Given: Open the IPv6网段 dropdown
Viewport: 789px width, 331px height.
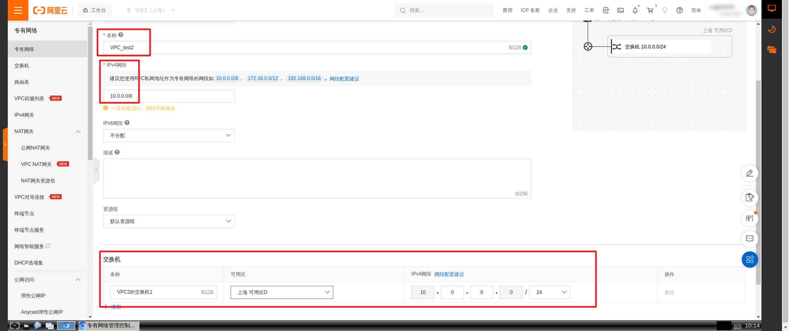Looking at the screenshot, I should tap(169, 135).
